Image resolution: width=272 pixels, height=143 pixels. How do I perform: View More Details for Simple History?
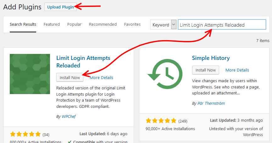point(237,70)
